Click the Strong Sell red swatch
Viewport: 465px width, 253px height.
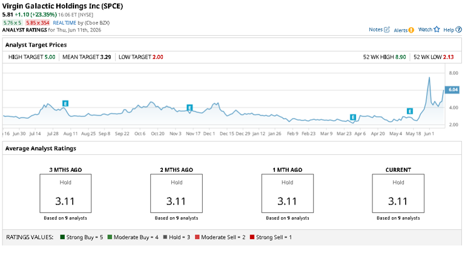coord(252,237)
